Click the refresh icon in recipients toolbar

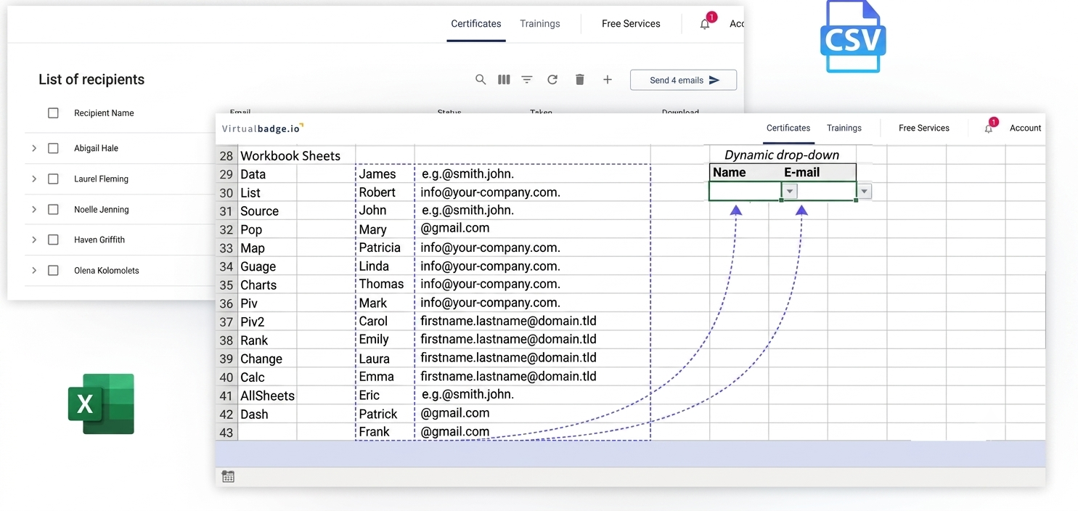tap(552, 80)
